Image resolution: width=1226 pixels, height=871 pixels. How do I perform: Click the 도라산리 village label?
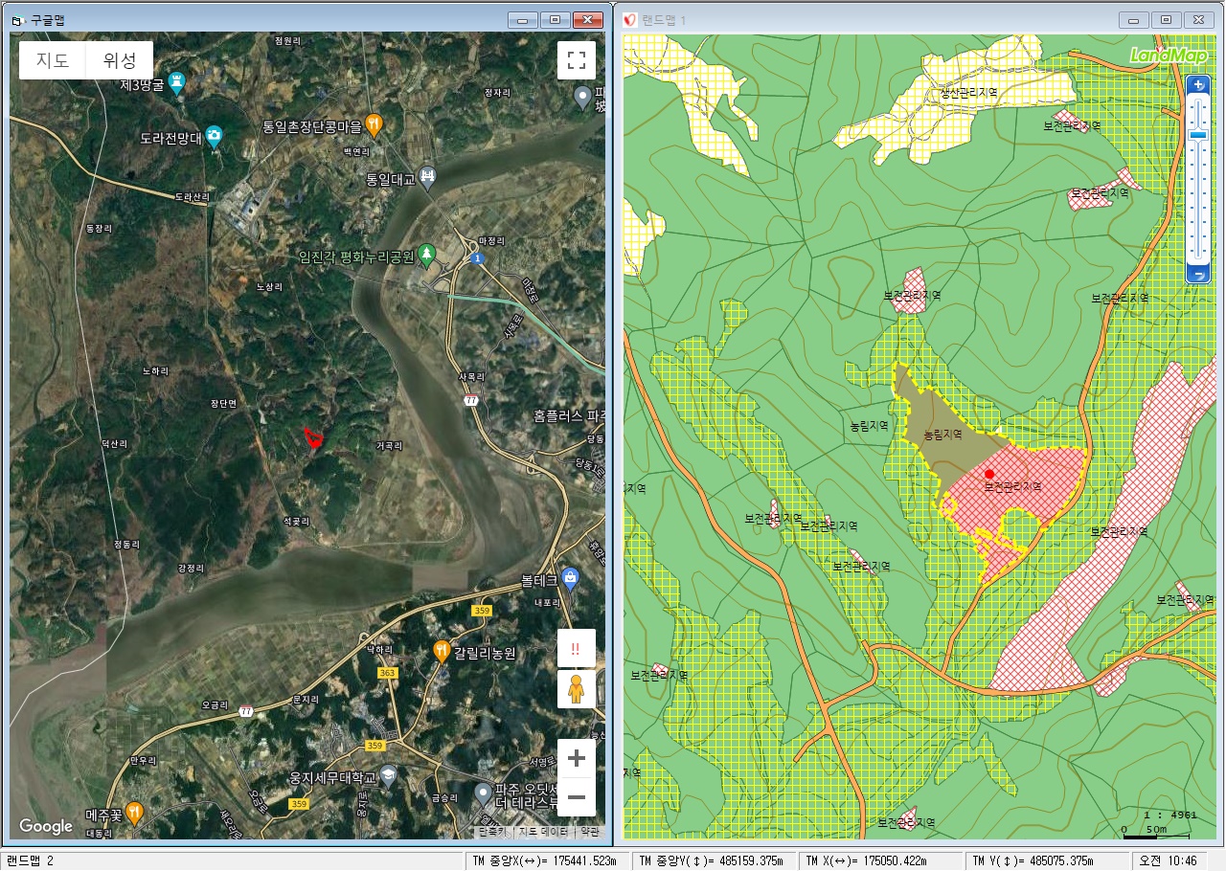[x=192, y=196]
